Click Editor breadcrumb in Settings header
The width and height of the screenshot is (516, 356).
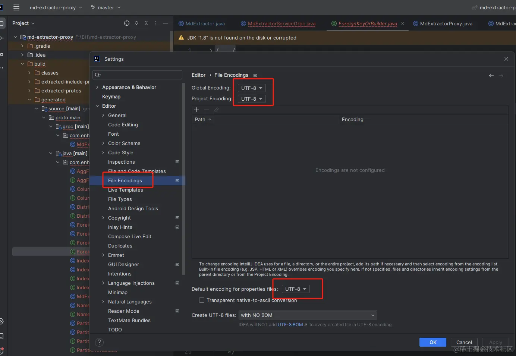click(198, 75)
